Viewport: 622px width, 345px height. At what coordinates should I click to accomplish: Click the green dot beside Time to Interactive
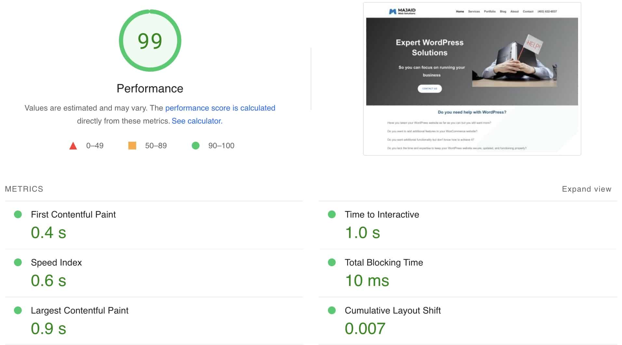(x=332, y=214)
